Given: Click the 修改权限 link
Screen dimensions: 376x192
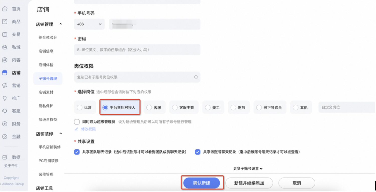Looking at the screenshot, I should 88,129.
